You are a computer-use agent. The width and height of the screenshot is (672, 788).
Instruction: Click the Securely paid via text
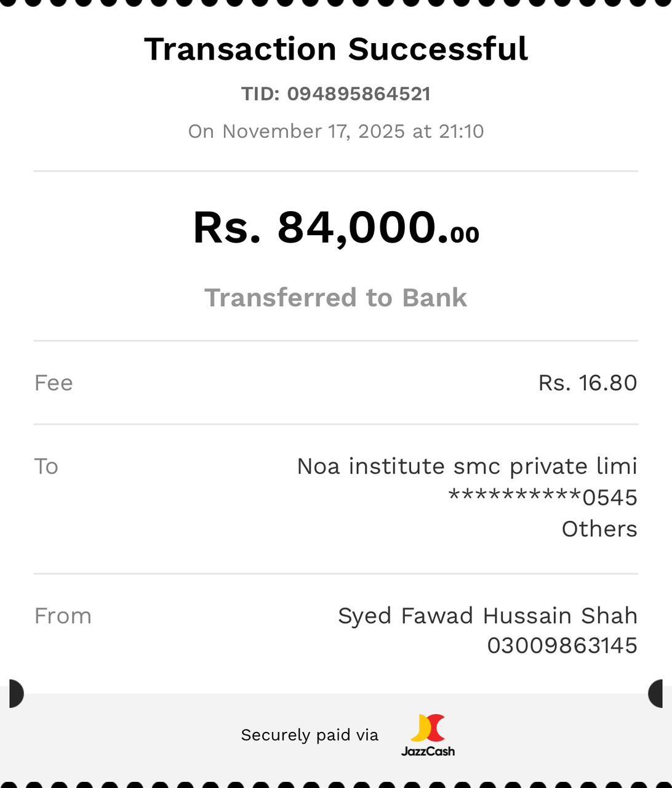point(310,735)
